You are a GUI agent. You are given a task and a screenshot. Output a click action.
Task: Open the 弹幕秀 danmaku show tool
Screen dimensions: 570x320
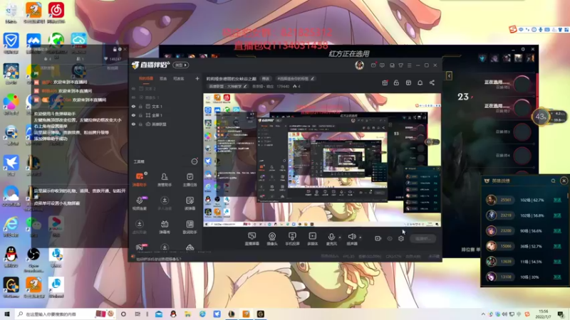[x=165, y=227]
